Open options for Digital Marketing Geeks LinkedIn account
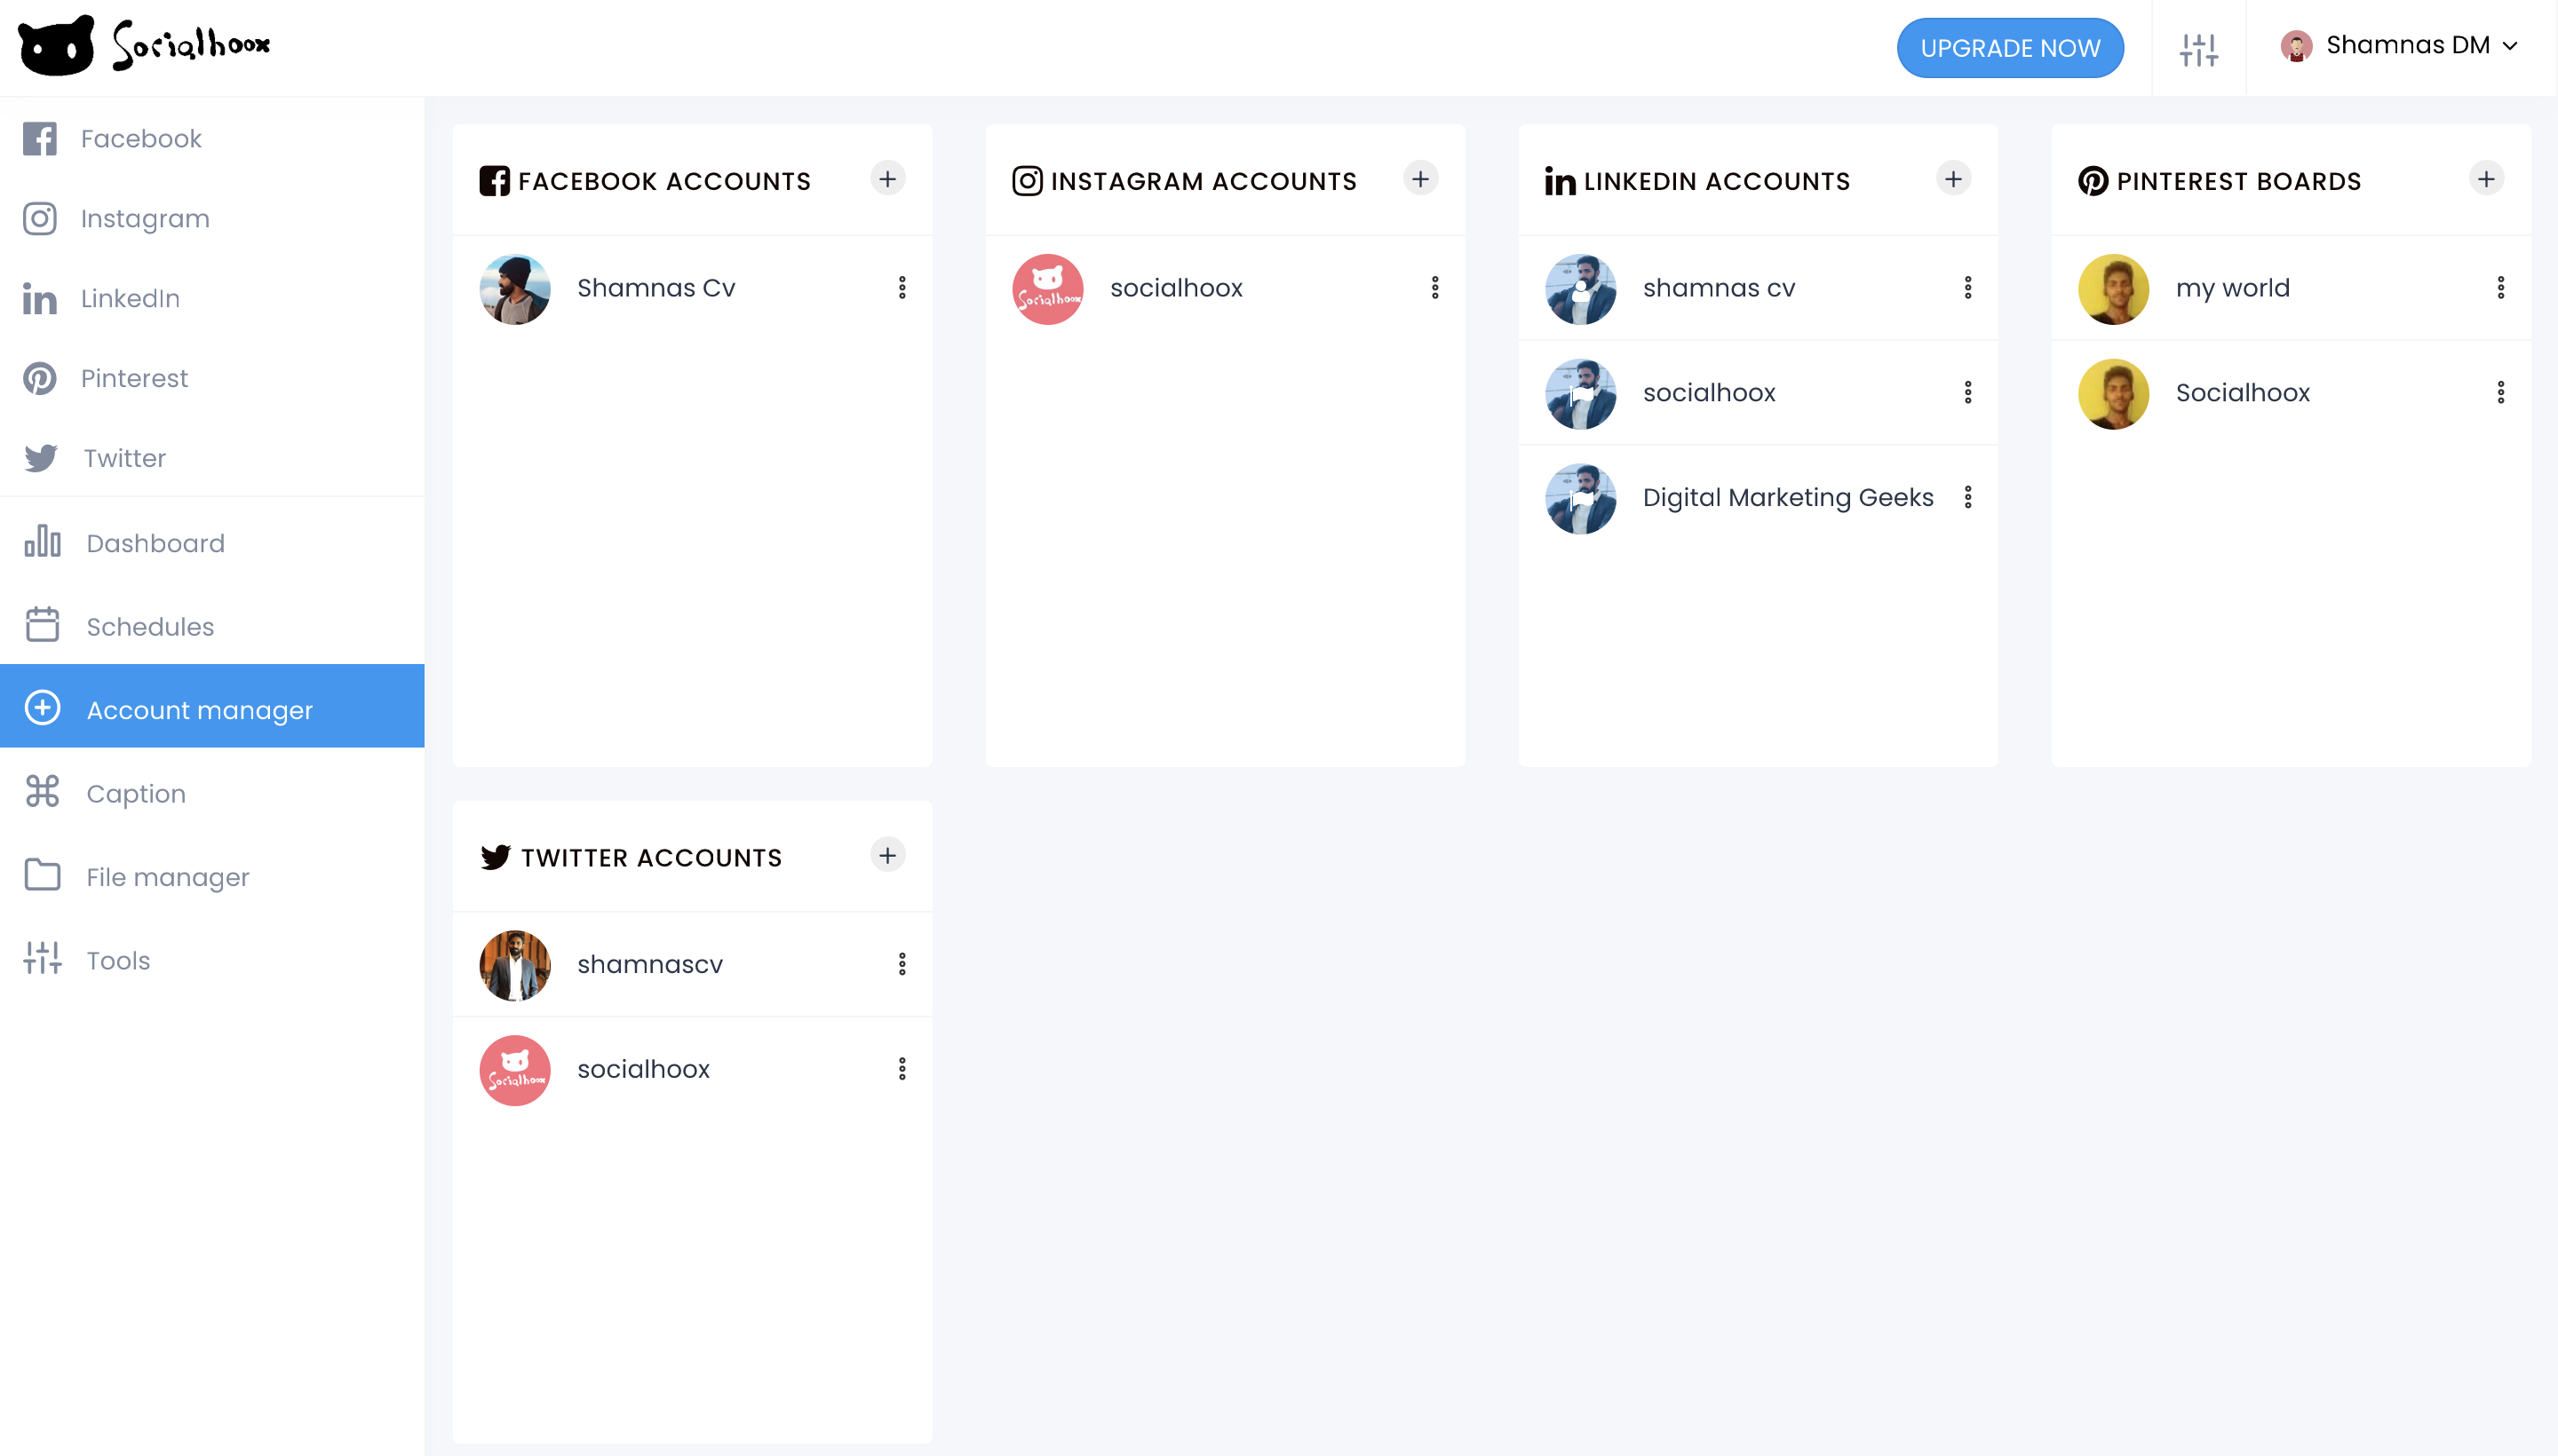This screenshot has width=2558, height=1456. pyautogui.click(x=1967, y=497)
